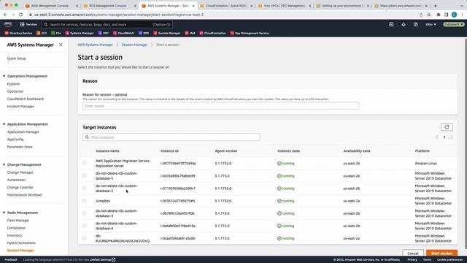The width and height of the screenshot is (467, 263).
Task: Open the Services grid menu
Action: coord(28,24)
